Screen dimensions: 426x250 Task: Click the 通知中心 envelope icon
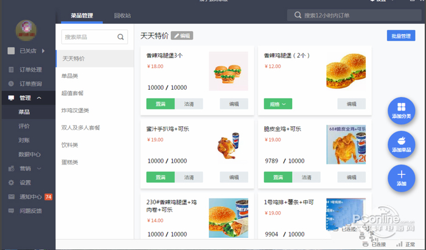pos(11,197)
